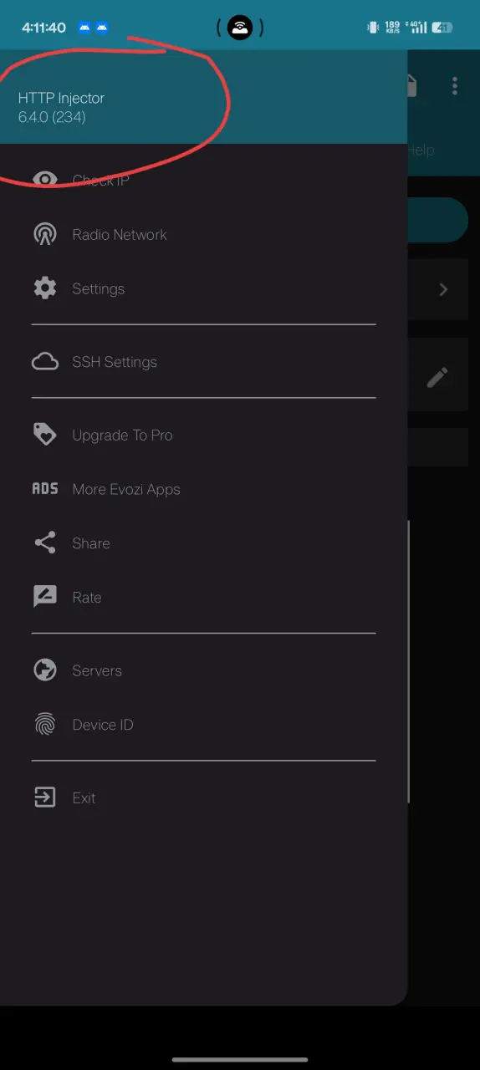
Task: Expand the chevron arrow behind the drawer
Action: (x=443, y=289)
